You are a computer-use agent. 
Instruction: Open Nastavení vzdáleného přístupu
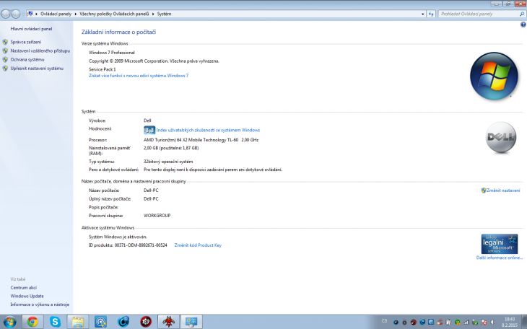[x=40, y=51]
